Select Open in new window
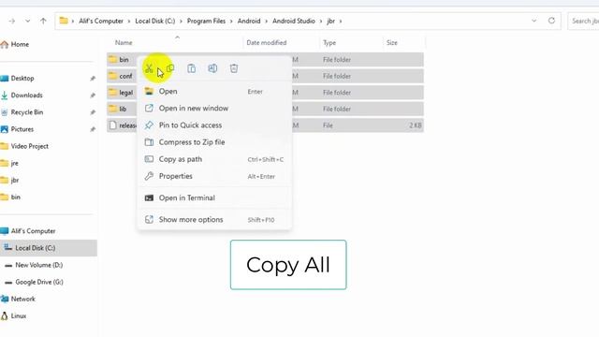Image resolution: width=599 pixels, height=337 pixels. [214, 109]
